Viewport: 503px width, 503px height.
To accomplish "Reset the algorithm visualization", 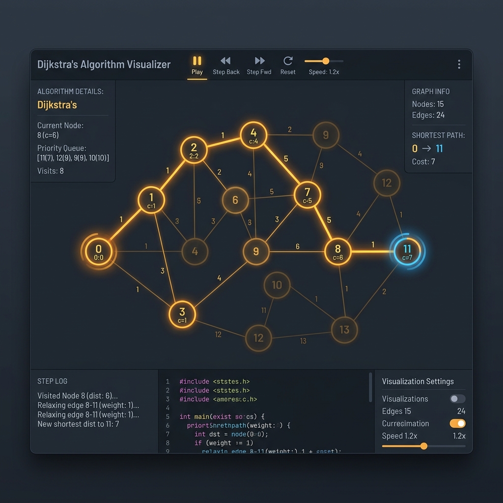I will (288, 65).
